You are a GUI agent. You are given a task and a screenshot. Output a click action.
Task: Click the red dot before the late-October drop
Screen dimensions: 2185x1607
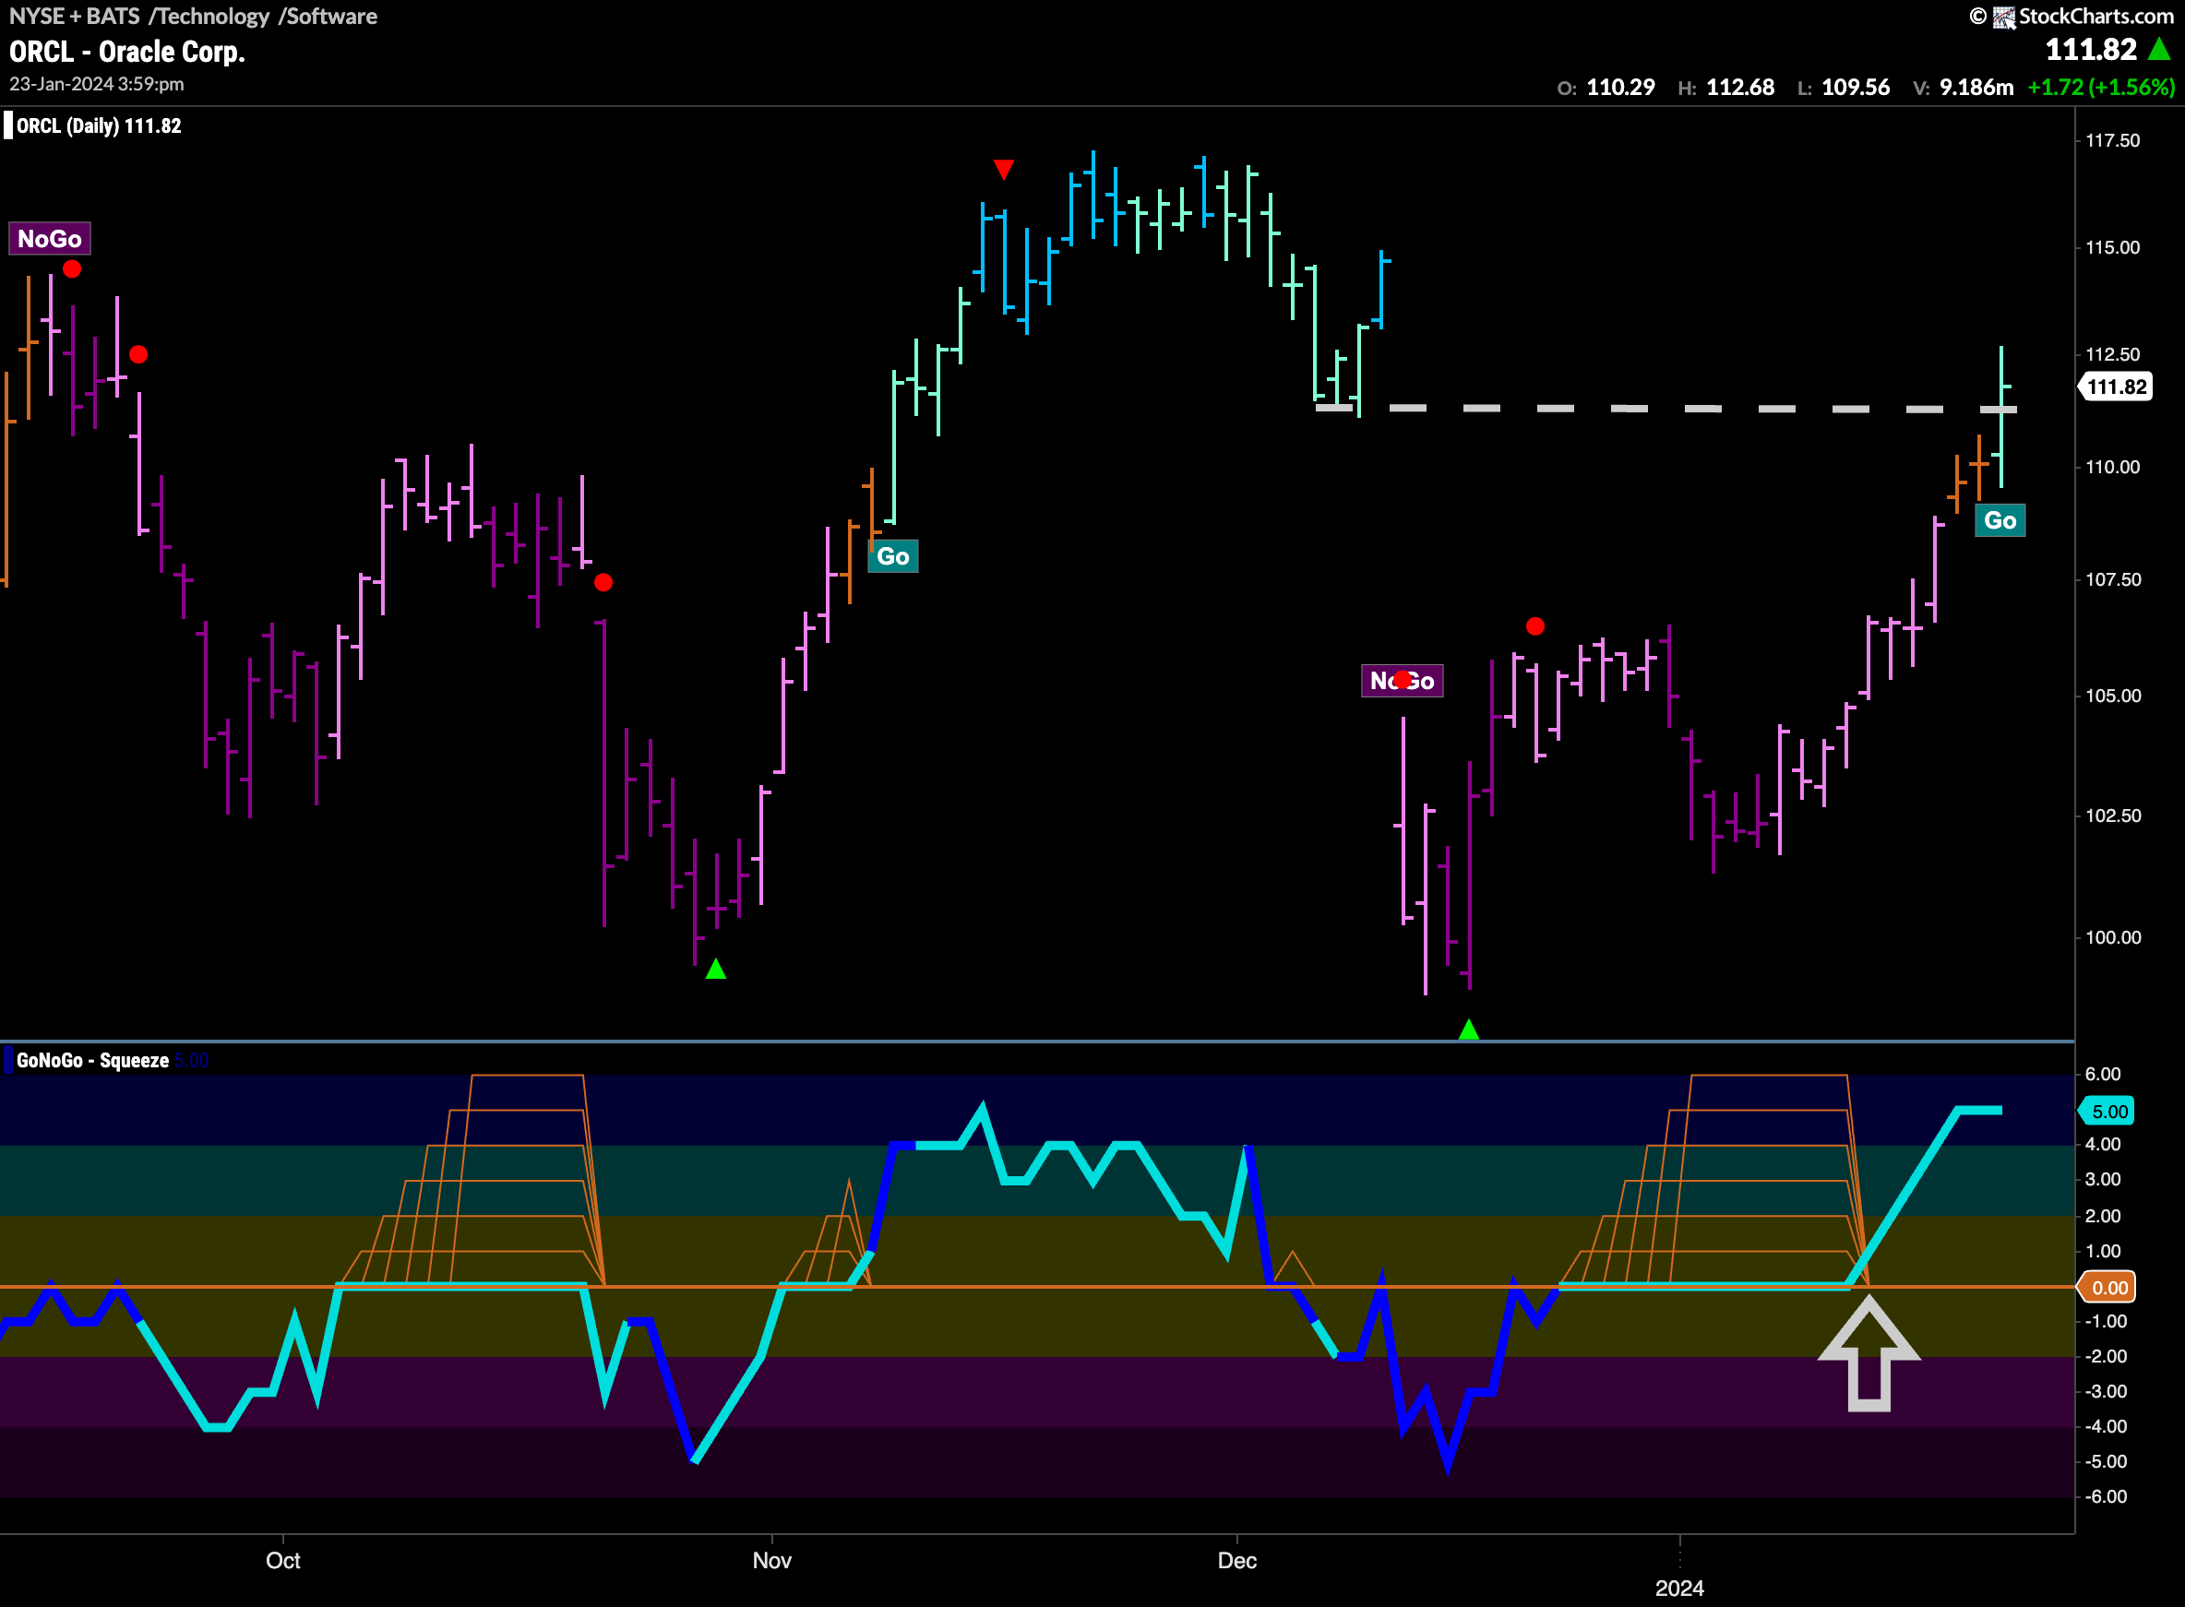click(x=603, y=583)
